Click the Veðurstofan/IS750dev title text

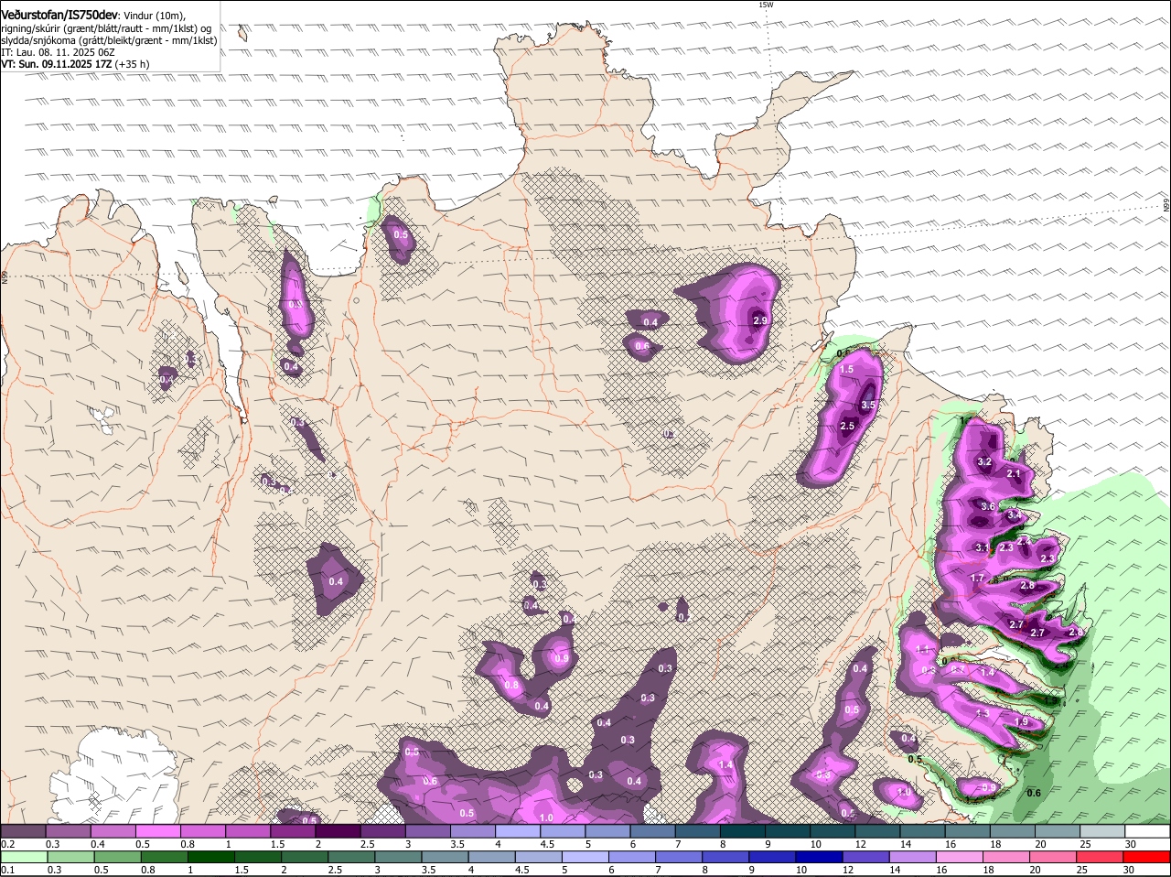(60, 16)
